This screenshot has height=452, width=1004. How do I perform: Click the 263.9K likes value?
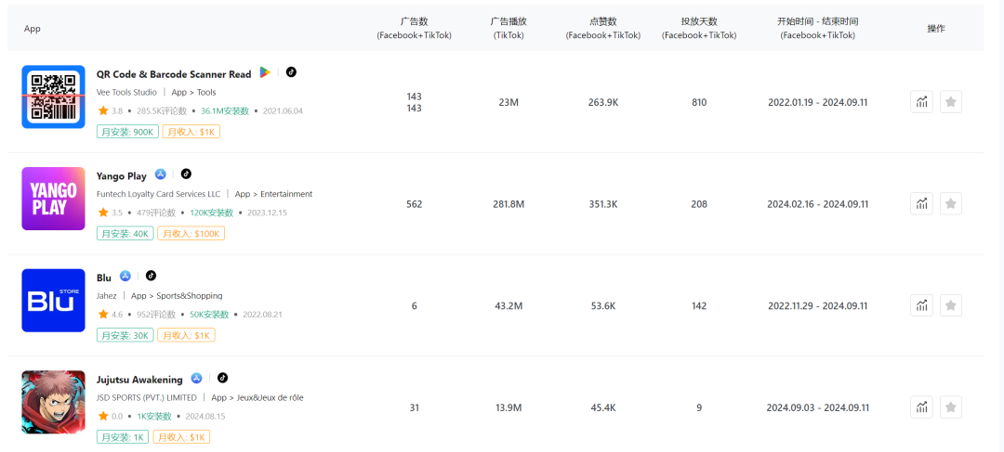[603, 102]
